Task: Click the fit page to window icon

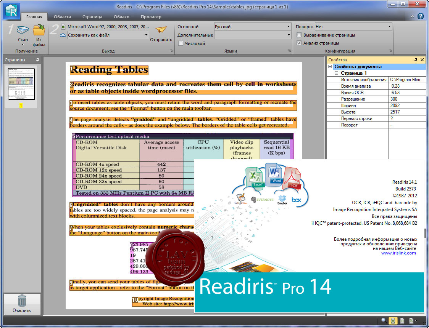Action: (393, 321)
